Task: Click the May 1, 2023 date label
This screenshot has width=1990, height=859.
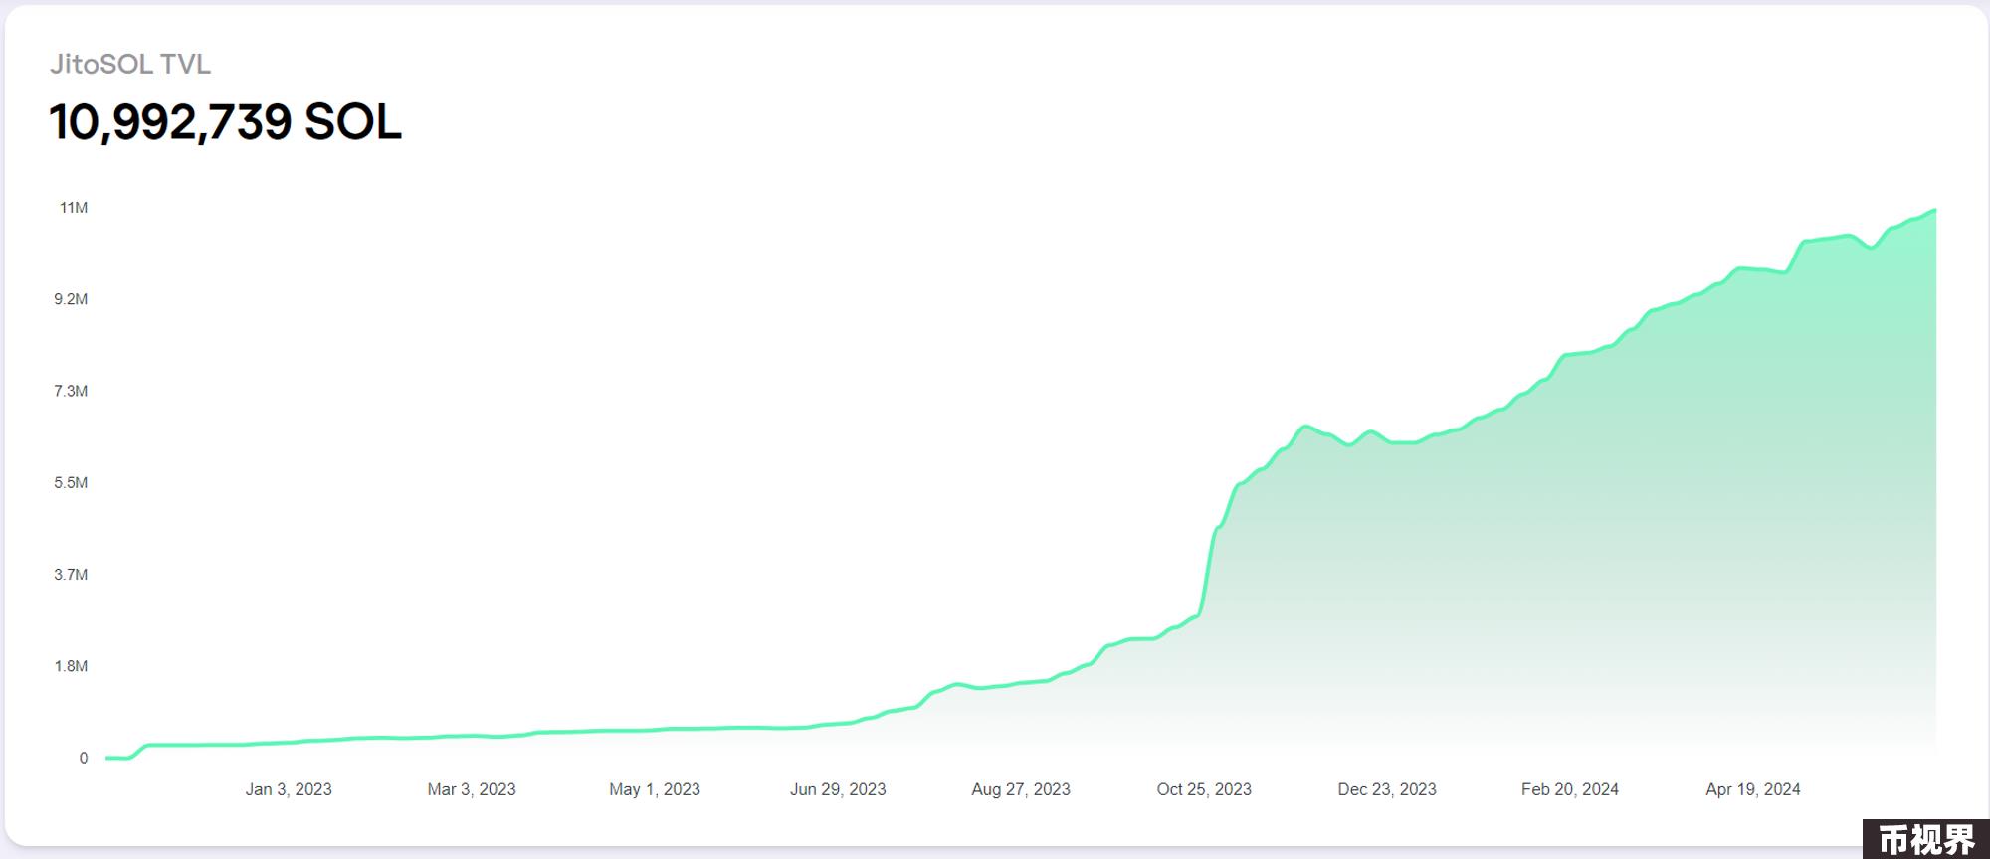Action: click(x=655, y=789)
